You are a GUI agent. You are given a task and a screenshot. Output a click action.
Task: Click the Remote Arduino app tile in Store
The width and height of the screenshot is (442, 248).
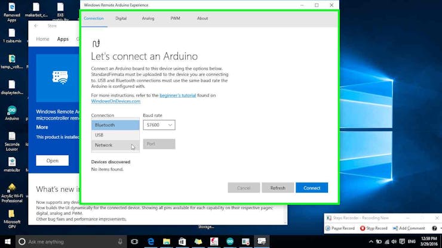[x=58, y=78]
